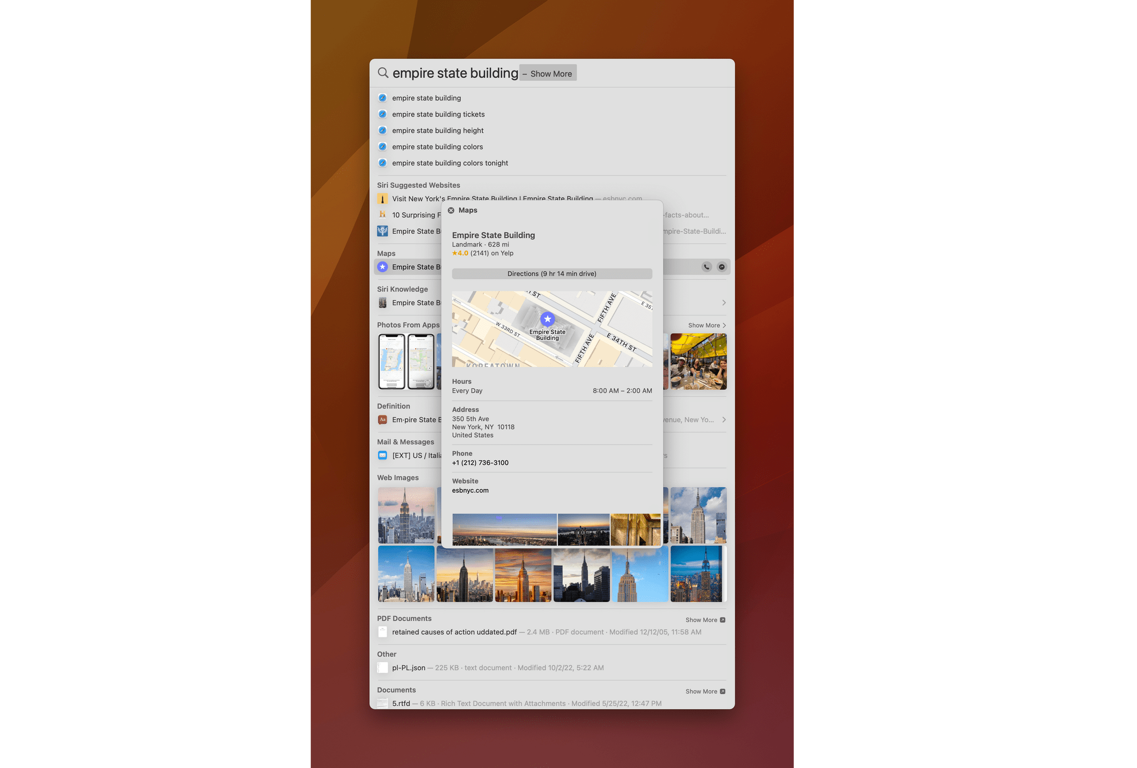1137x768 pixels.
Task: Click Show More for Photos From Apps
Action: tap(707, 325)
